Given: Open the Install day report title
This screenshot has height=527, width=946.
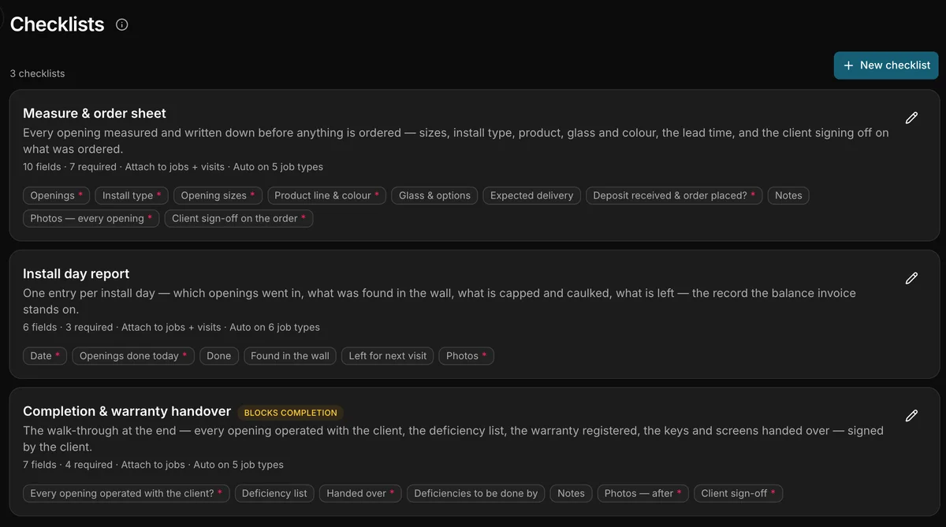Looking at the screenshot, I should pyautogui.click(x=76, y=273).
